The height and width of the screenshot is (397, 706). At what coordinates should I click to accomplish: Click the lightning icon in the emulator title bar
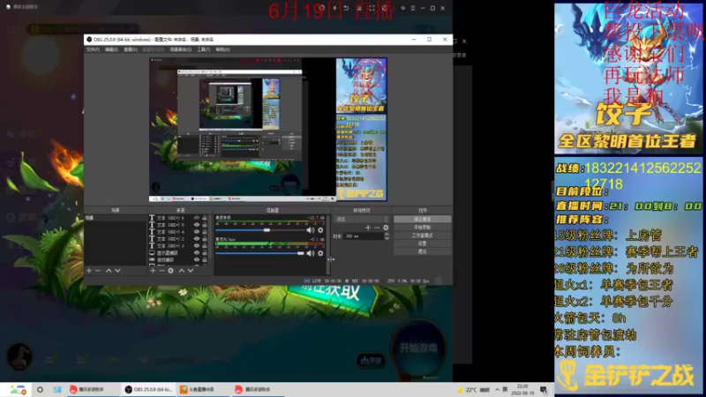(334, 8)
